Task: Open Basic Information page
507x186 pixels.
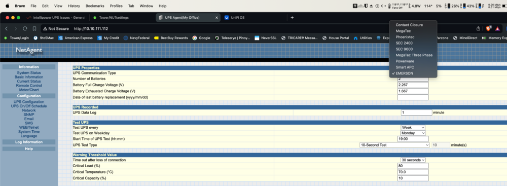Action: click(x=29, y=77)
